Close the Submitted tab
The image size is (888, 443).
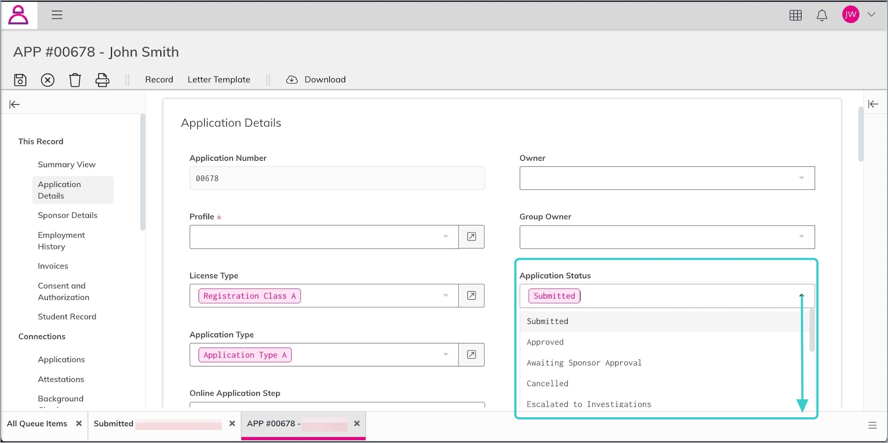pyautogui.click(x=232, y=423)
